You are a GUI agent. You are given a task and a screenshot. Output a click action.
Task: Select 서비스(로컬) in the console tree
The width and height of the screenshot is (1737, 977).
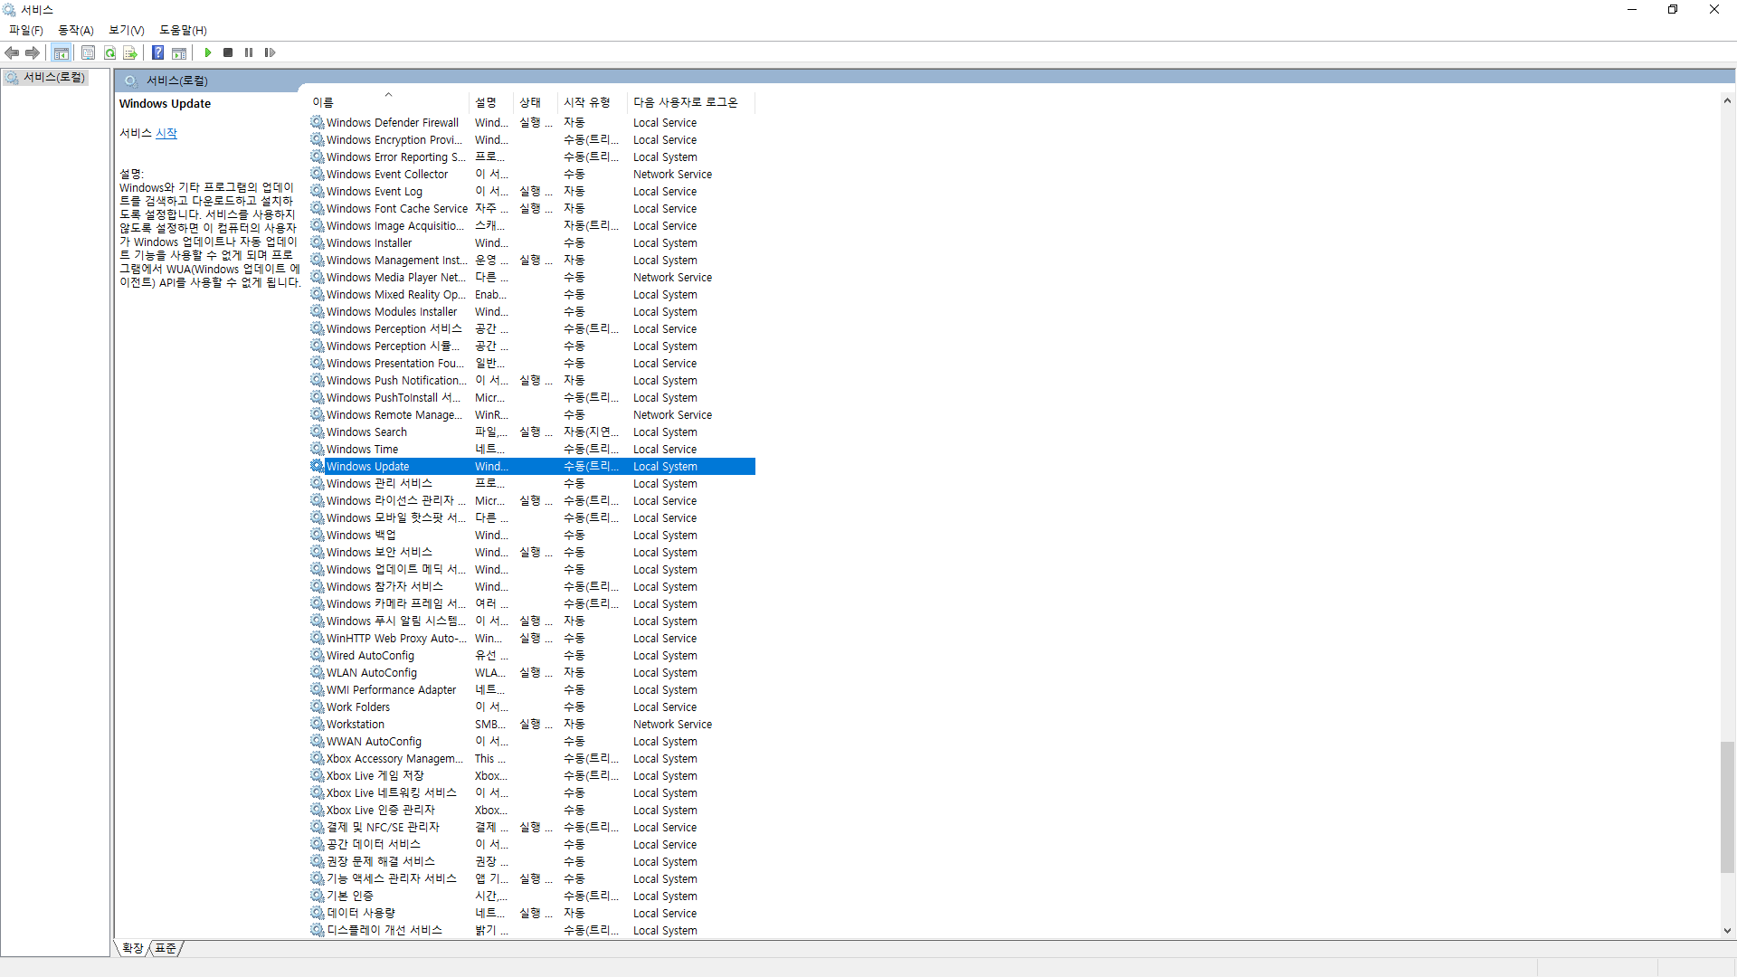coord(53,78)
